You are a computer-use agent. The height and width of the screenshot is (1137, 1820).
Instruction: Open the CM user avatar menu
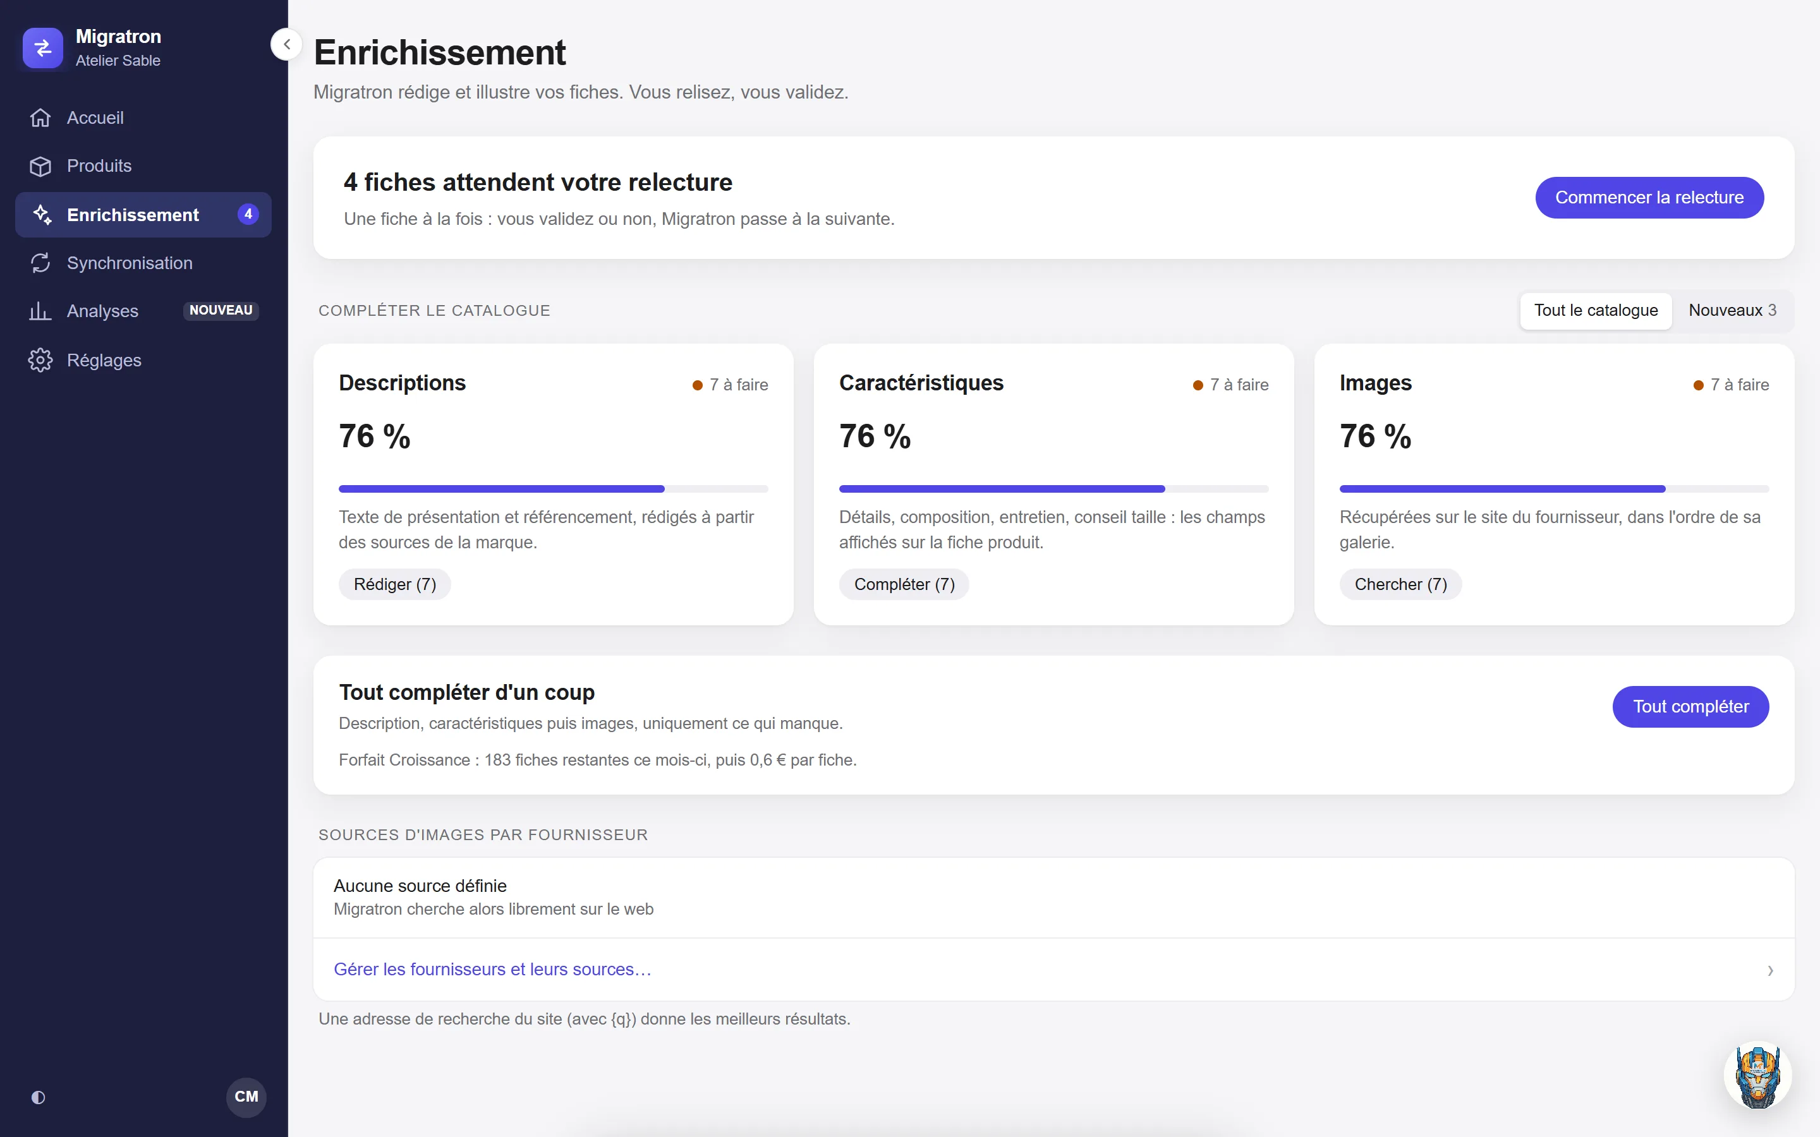246,1097
